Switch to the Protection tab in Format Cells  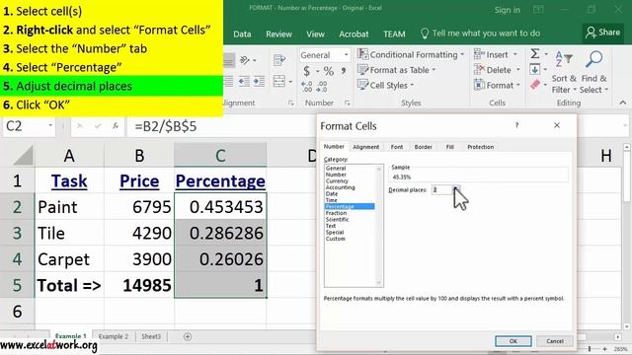pos(481,147)
